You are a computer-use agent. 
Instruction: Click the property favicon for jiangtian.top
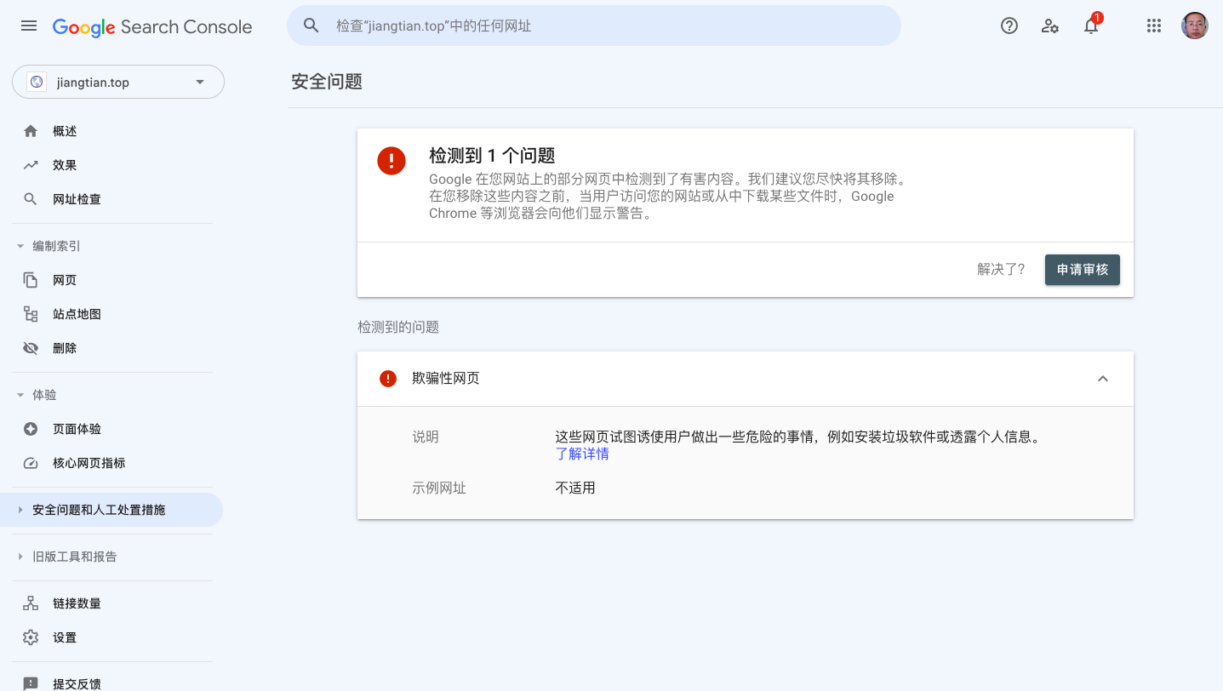37,83
